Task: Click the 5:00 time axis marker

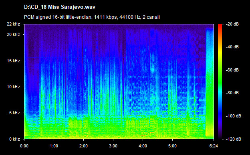Action: (x=172, y=146)
